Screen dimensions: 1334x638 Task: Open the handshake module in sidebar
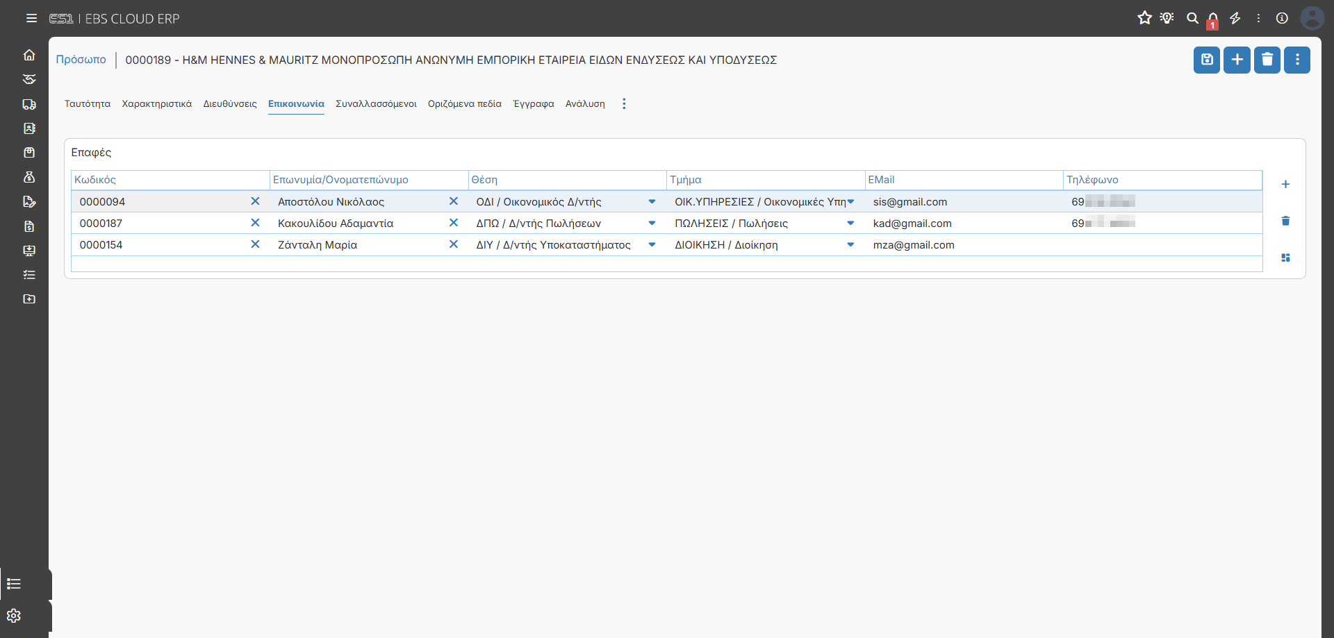coord(29,79)
